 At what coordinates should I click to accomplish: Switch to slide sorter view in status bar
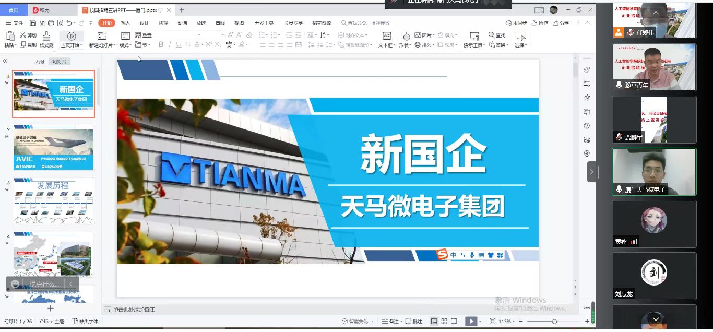(x=444, y=322)
